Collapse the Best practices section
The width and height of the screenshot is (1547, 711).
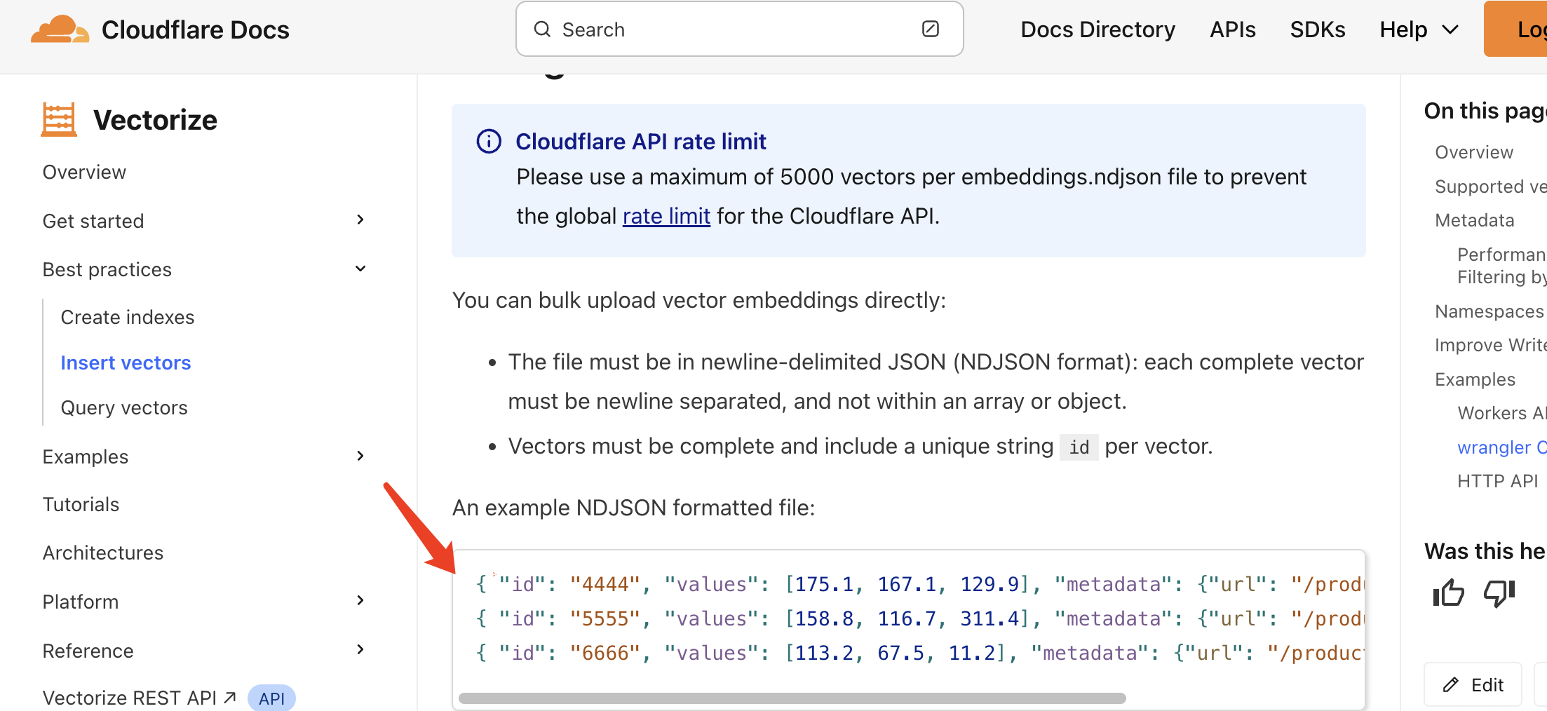[x=360, y=269]
